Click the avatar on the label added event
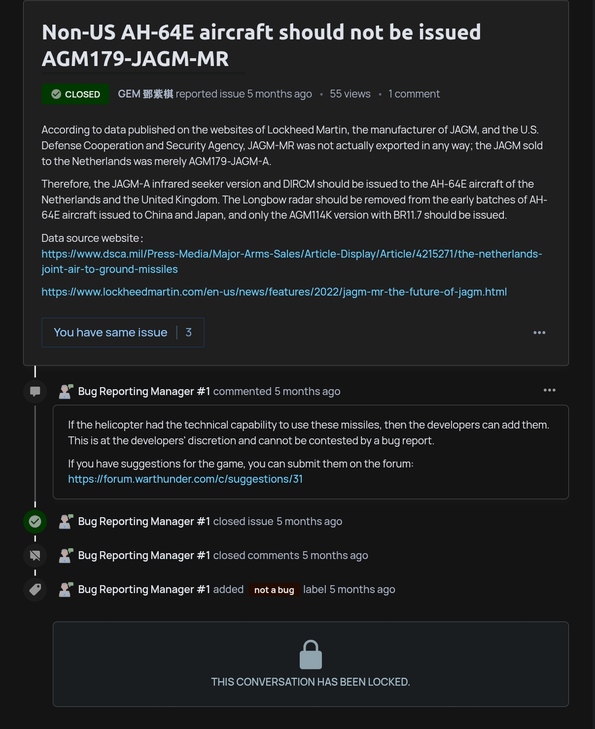This screenshot has width=595, height=729. pyautogui.click(x=66, y=590)
